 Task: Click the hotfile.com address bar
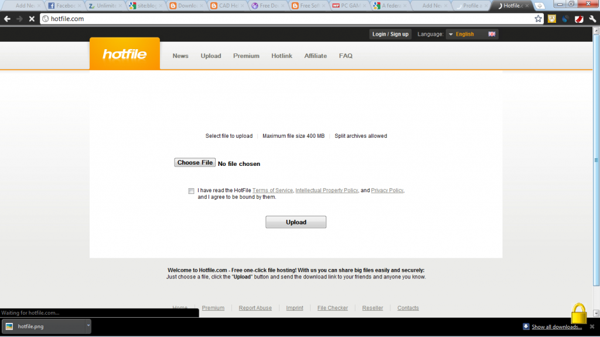291,19
